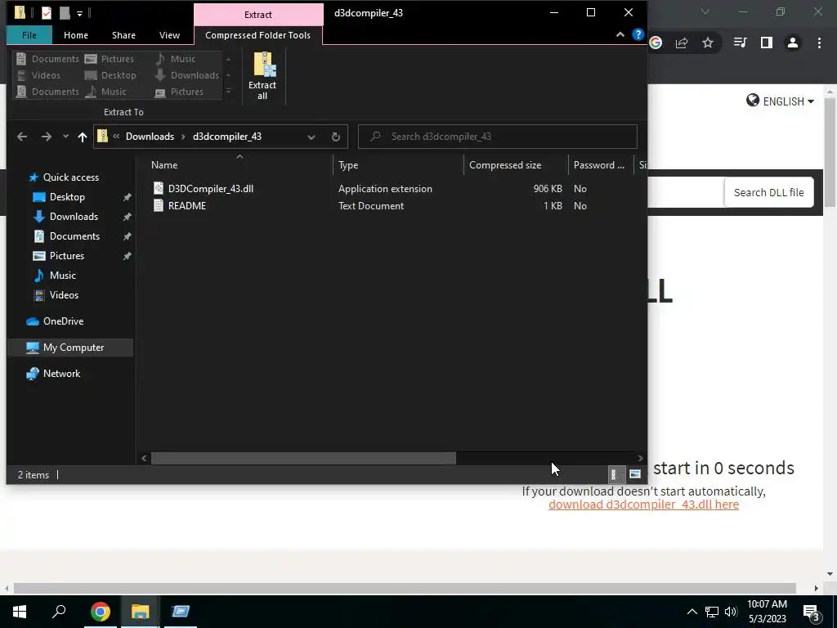Click the Extract all button
Screen dimensions: 837x628
[262, 76]
